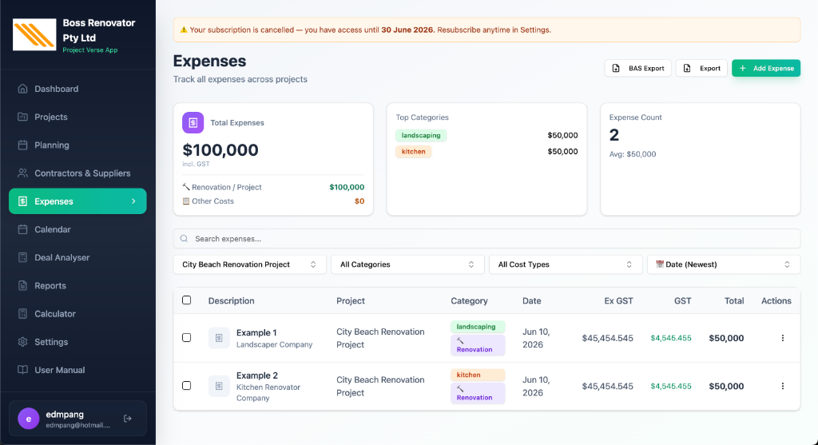Click "Avg: $50,000" in Expense Count card
This screenshot has height=445, width=818.
pyautogui.click(x=633, y=154)
